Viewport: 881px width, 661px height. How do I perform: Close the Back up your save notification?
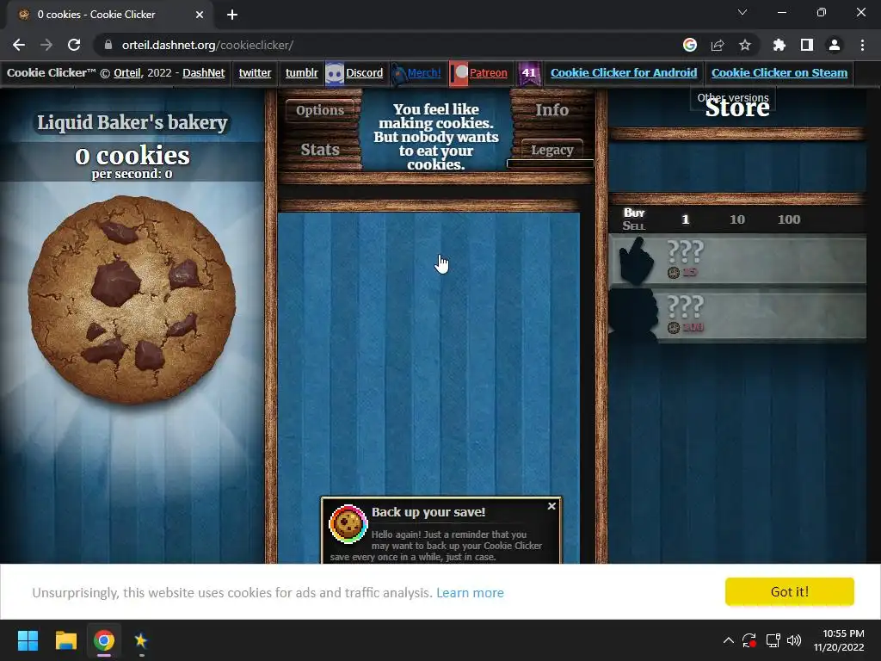[x=551, y=506]
